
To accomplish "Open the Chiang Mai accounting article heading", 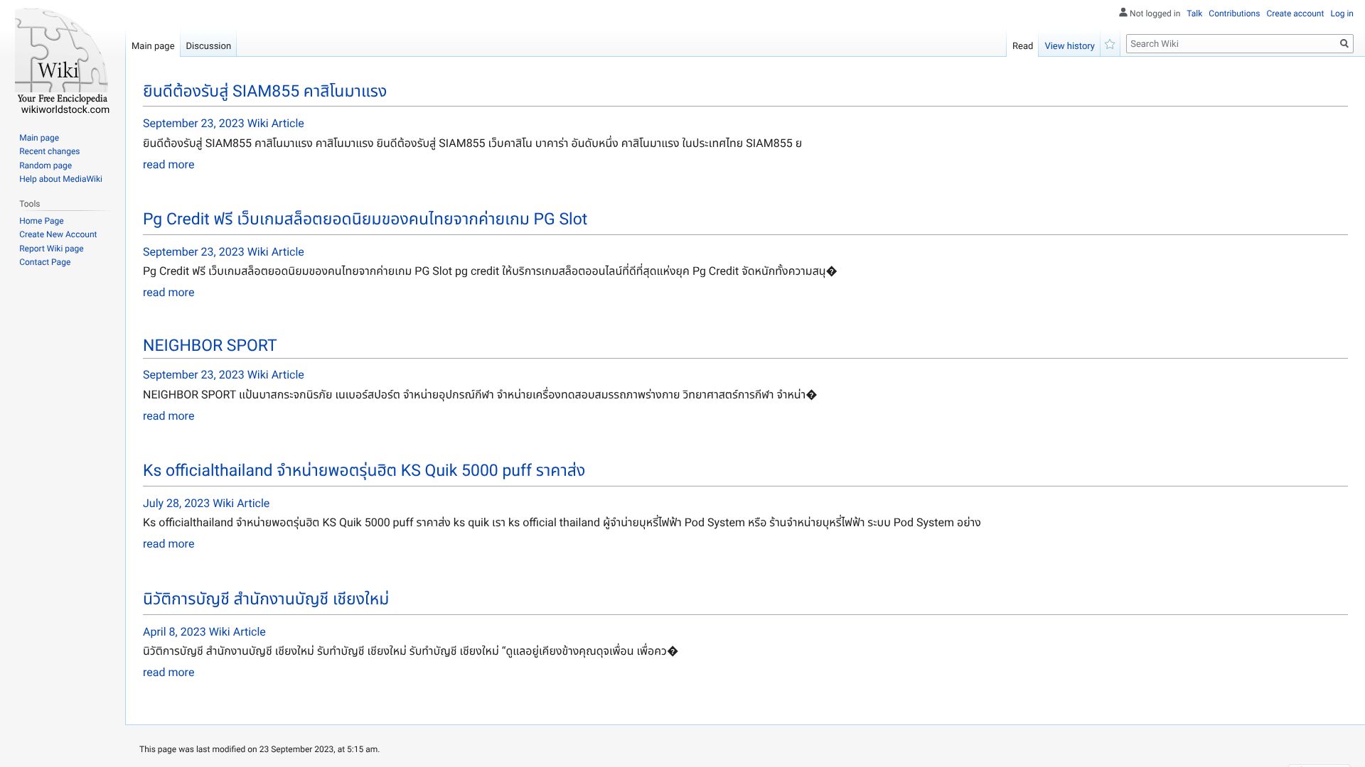I will 266,599.
